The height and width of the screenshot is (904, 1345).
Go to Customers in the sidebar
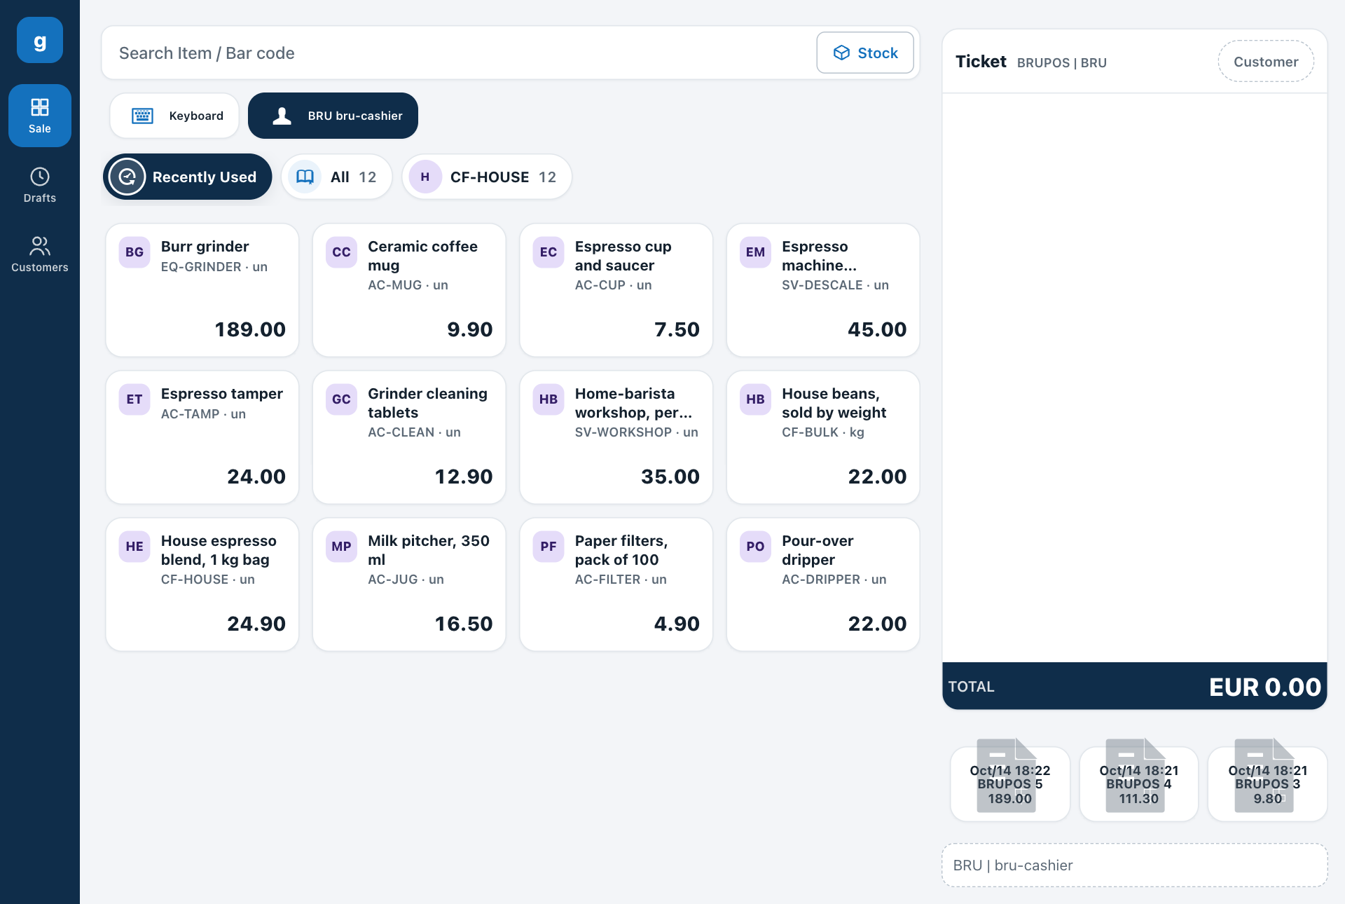(x=40, y=254)
